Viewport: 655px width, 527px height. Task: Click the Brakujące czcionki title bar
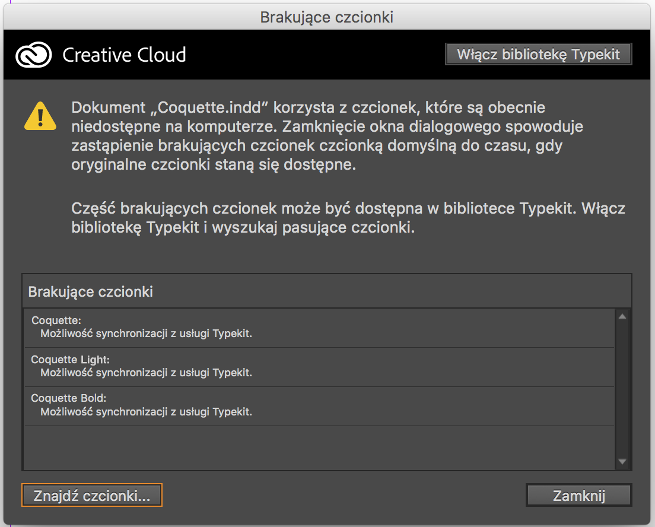coord(327,17)
